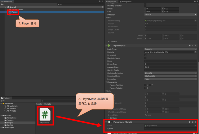This screenshot has width=199, height=134.
Task: Click the Player Move script icon
Action: click(109, 122)
